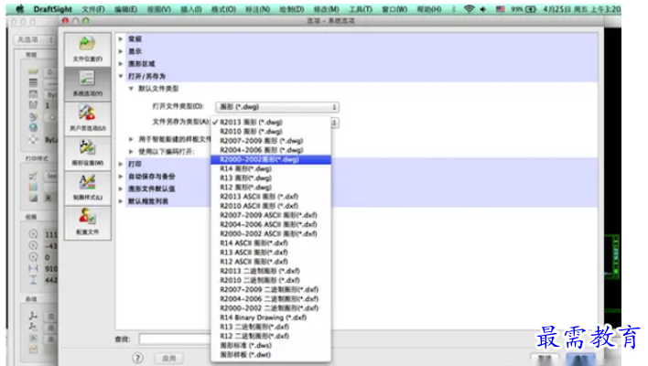Click the save-as type dropdown arrows

(335, 123)
